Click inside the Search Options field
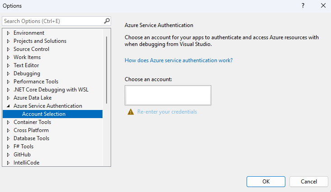Image resolution: width=331 pixels, height=192 pixels. 52,21
